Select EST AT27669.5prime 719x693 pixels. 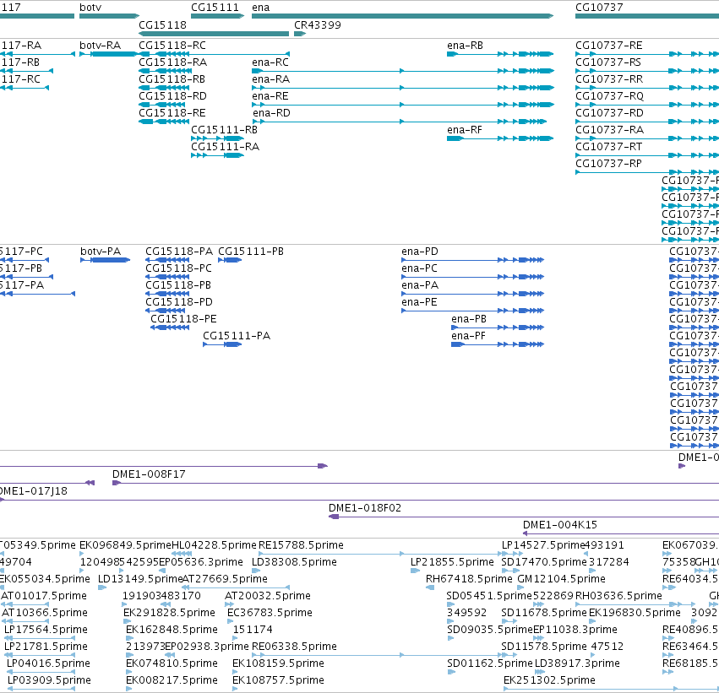(225, 579)
